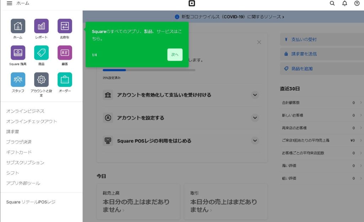Click the 25% setup progress bar
Screen dimensions: 364x222
pos(149,70)
